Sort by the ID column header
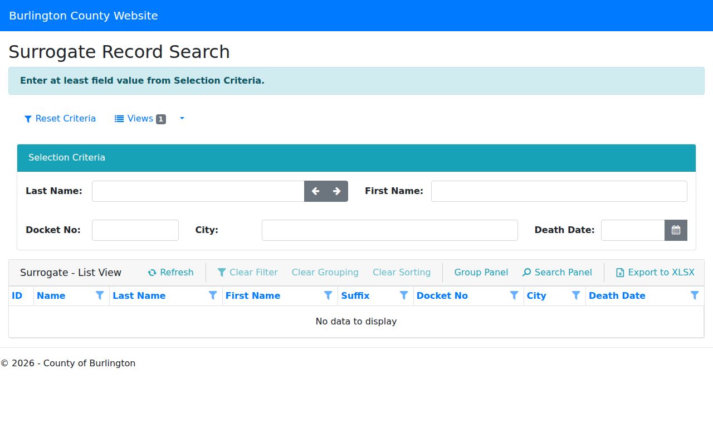Image resolution: width=713 pixels, height=446 pixels. 17,295
